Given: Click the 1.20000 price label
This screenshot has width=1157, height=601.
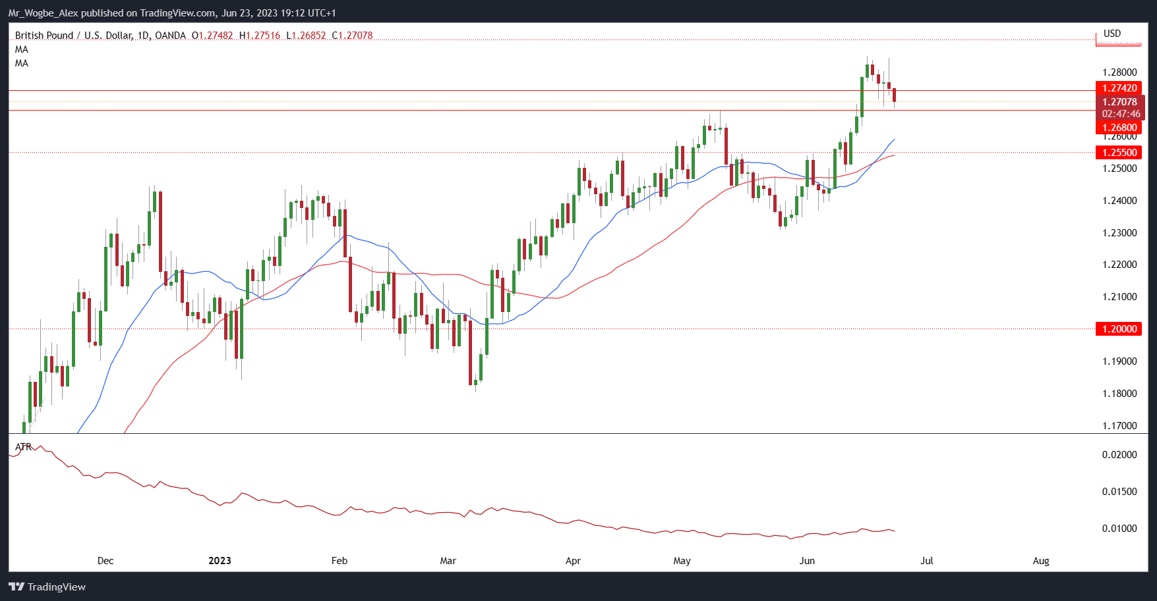Looking at the screenshot, I should point(1119,329).
